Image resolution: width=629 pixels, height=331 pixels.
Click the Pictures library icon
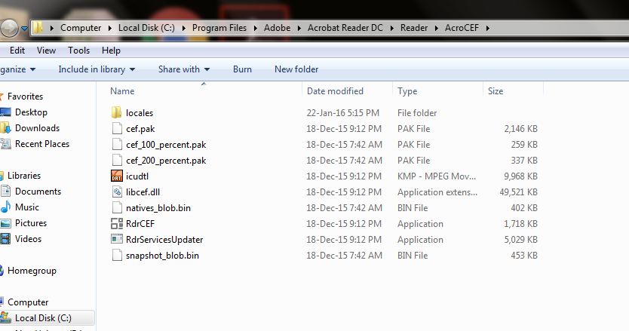tap(5, 223)
